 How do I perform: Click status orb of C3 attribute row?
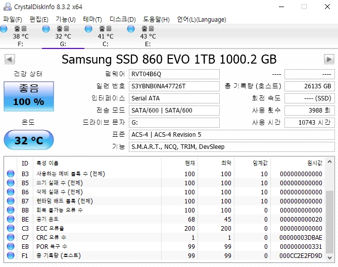click(x=11, y=228)
